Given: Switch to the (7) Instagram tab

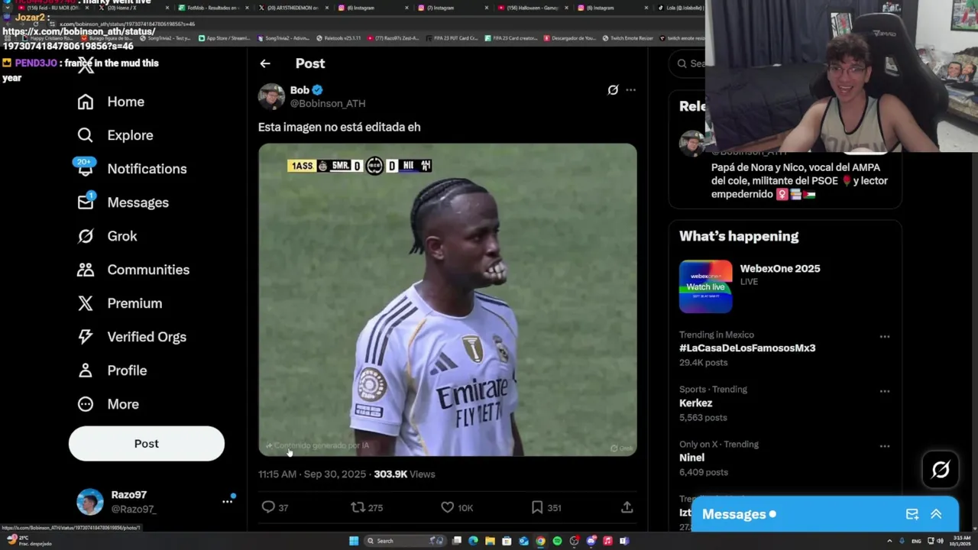Looking at the screenshot, I should pos(451,8).
